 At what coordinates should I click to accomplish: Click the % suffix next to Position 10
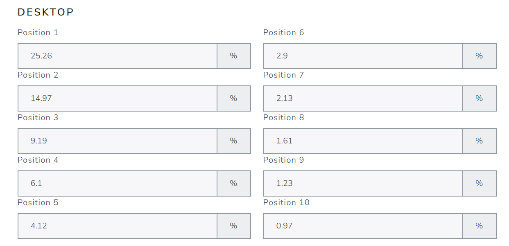(x=480, y=226)
